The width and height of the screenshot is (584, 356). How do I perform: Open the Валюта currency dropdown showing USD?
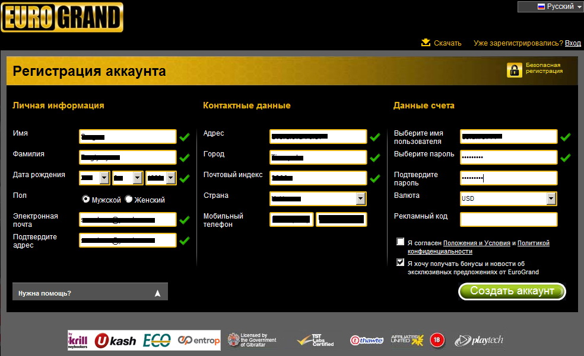(x=509, y=199)
